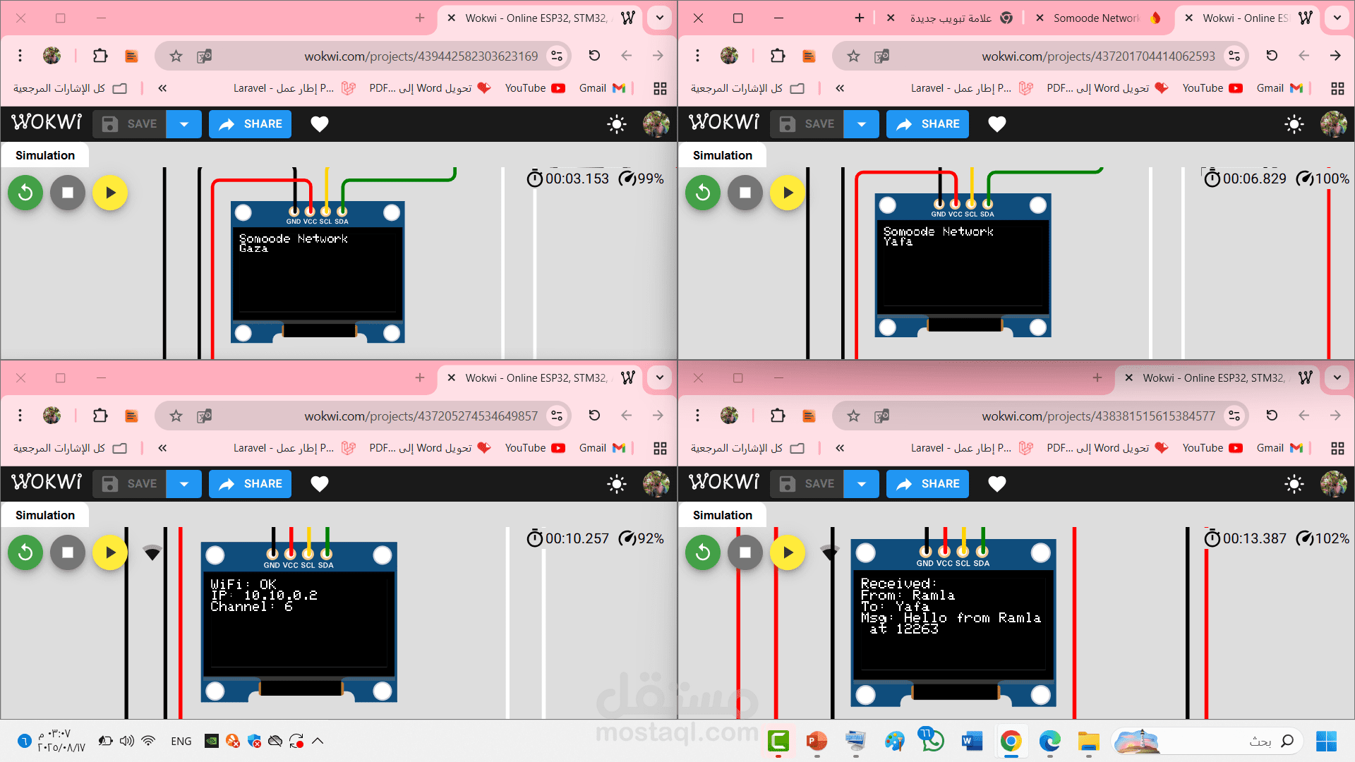Stop simulation showing WiFi OK display

[x=68, y=552]
